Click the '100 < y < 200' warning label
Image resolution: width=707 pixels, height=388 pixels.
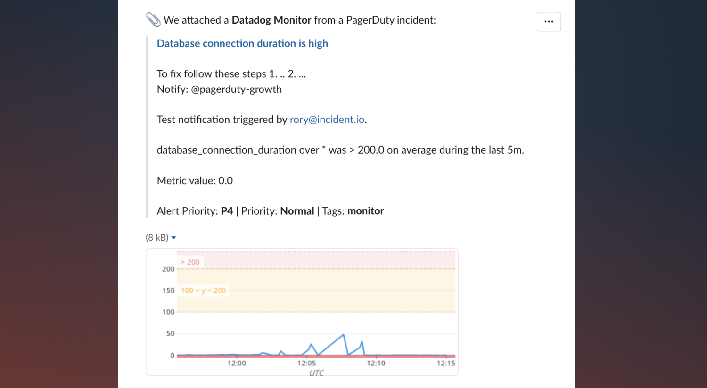203,291
